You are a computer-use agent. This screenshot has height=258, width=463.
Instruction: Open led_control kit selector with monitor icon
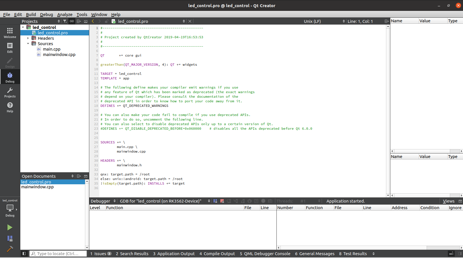click(10, 208)
